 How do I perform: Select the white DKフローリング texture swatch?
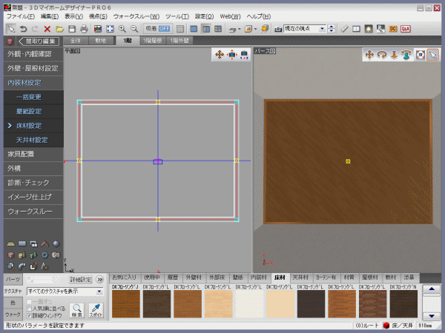click(x=249, y=303)
